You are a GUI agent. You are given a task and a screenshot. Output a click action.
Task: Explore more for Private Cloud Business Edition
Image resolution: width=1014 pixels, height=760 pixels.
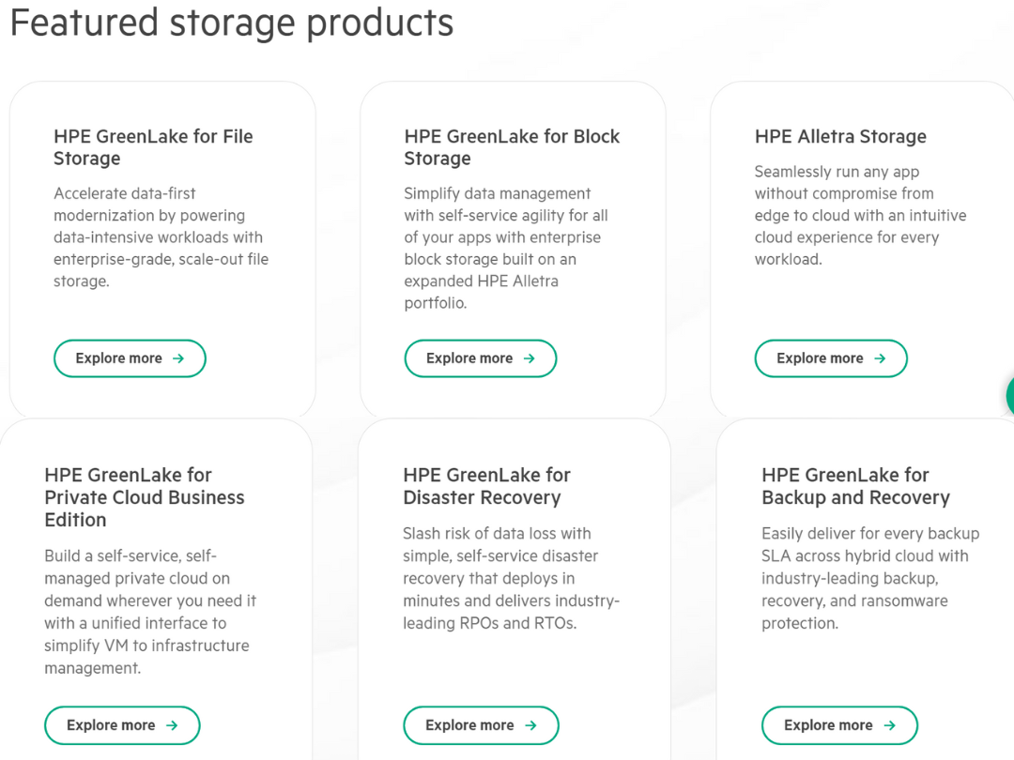point(122,724)
